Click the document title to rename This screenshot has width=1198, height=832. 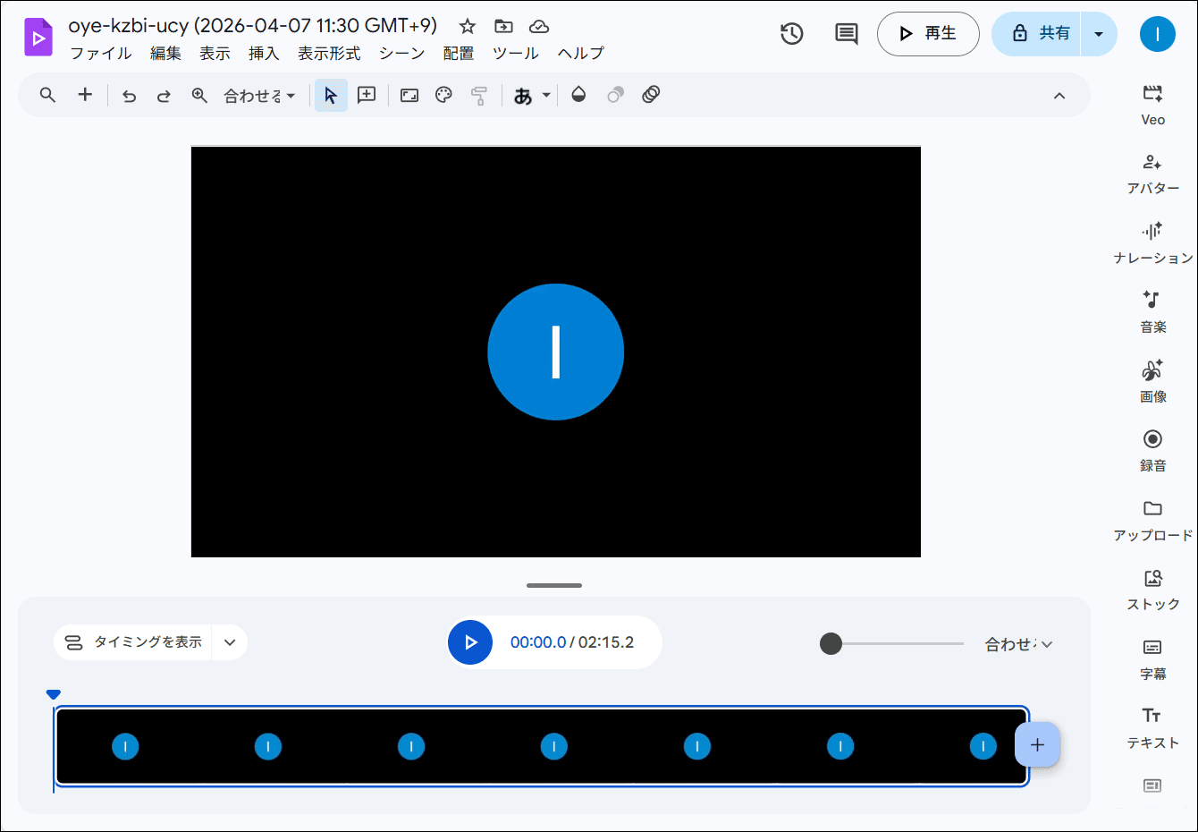[x=252, y=26]
